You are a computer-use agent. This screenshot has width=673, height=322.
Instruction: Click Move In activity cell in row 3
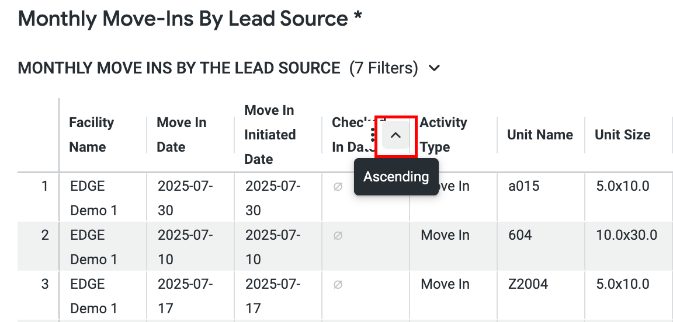click(x=445, y=284)
